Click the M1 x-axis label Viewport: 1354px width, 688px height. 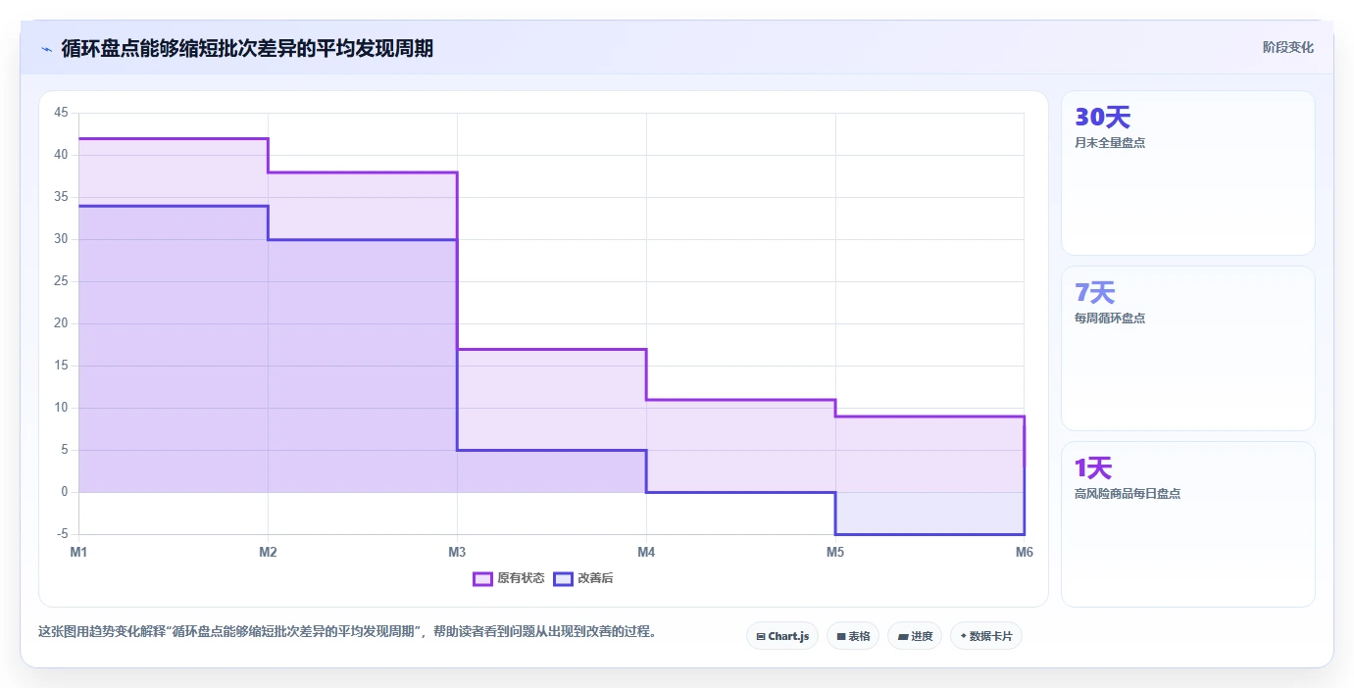[78, 552]
